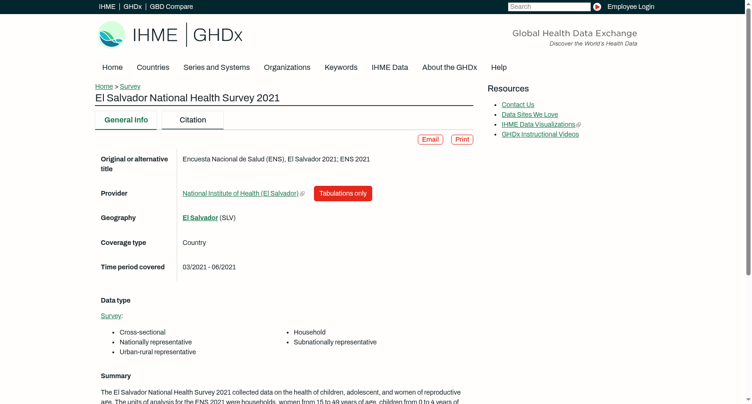Click the Nationally representative list item
The height and width of the screenshot is (404, 752).
156,342
